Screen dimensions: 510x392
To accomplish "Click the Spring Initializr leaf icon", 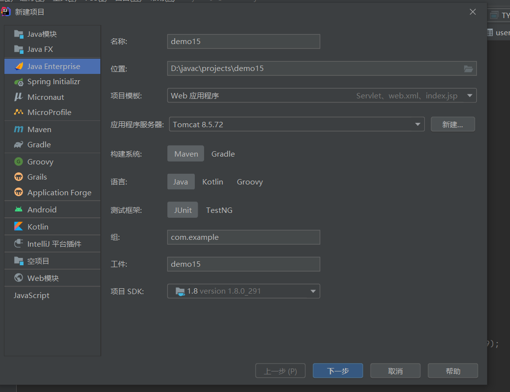I will tap(19, 82).
